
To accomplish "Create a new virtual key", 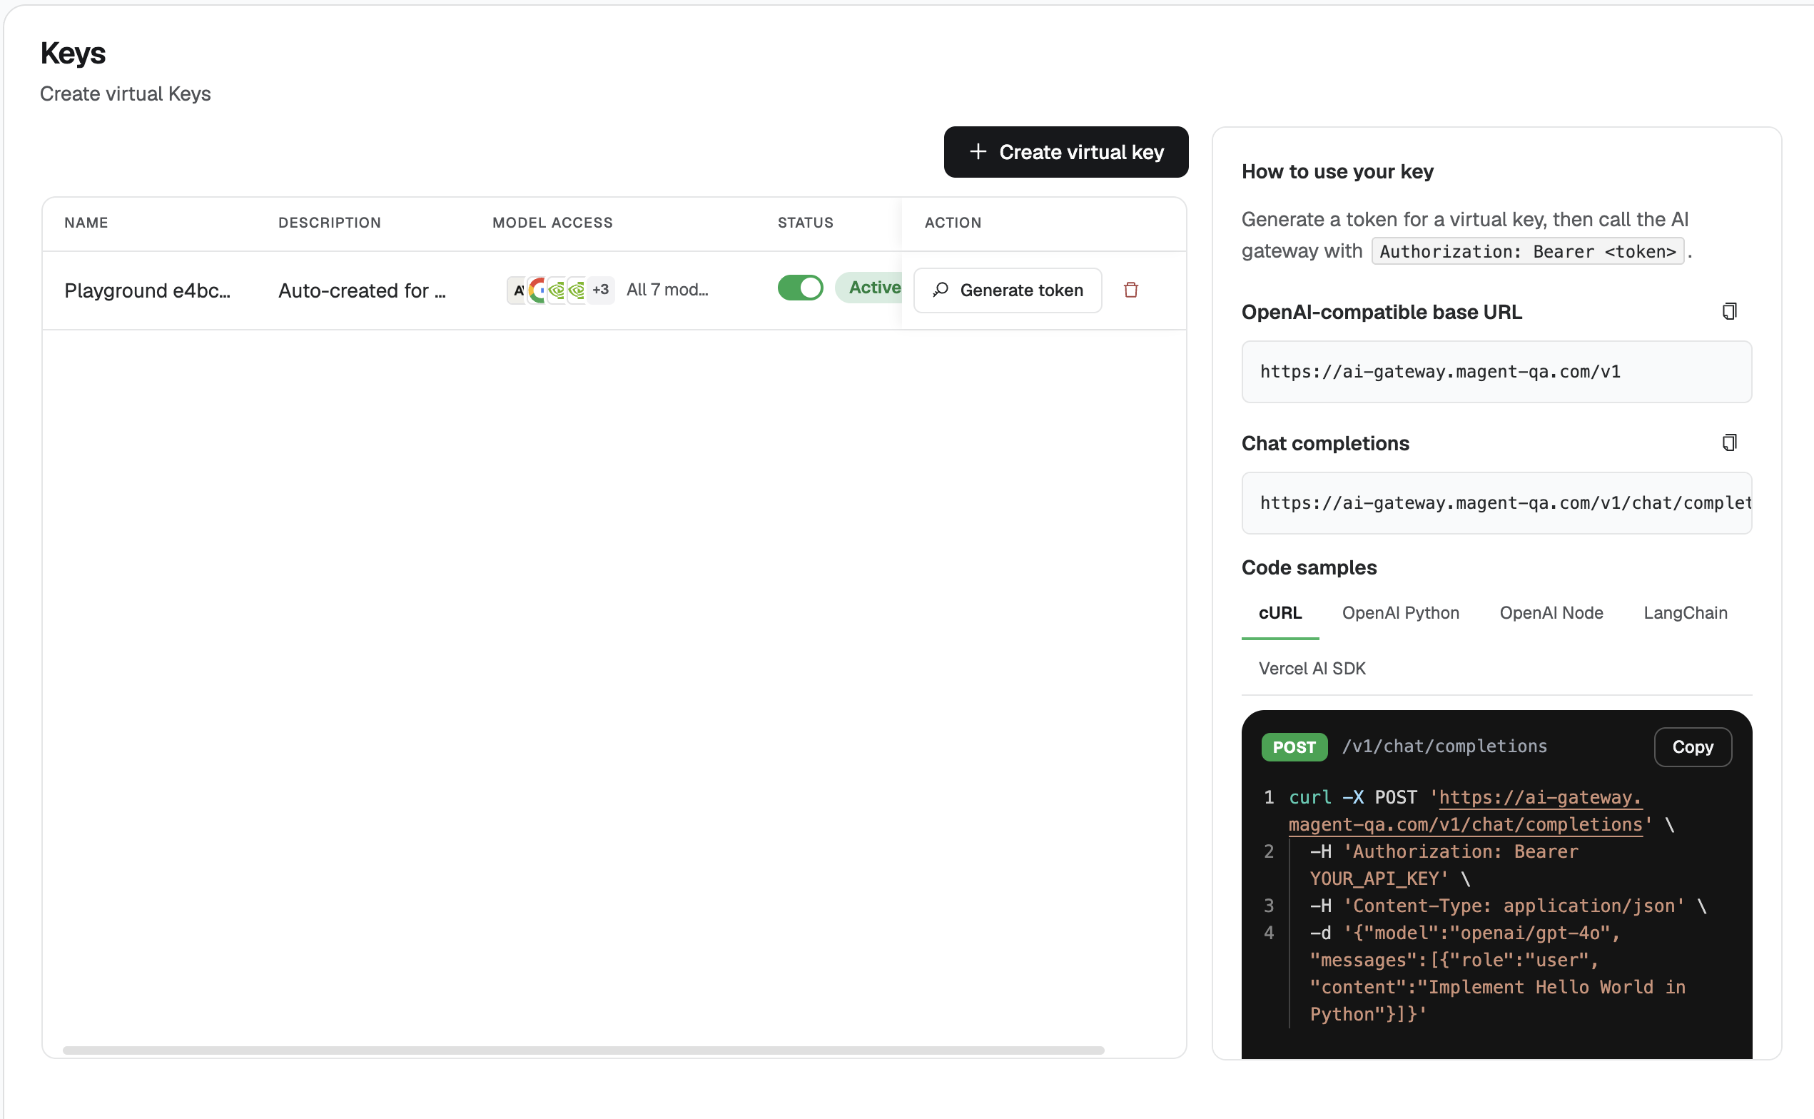I will coord(1065,152).
